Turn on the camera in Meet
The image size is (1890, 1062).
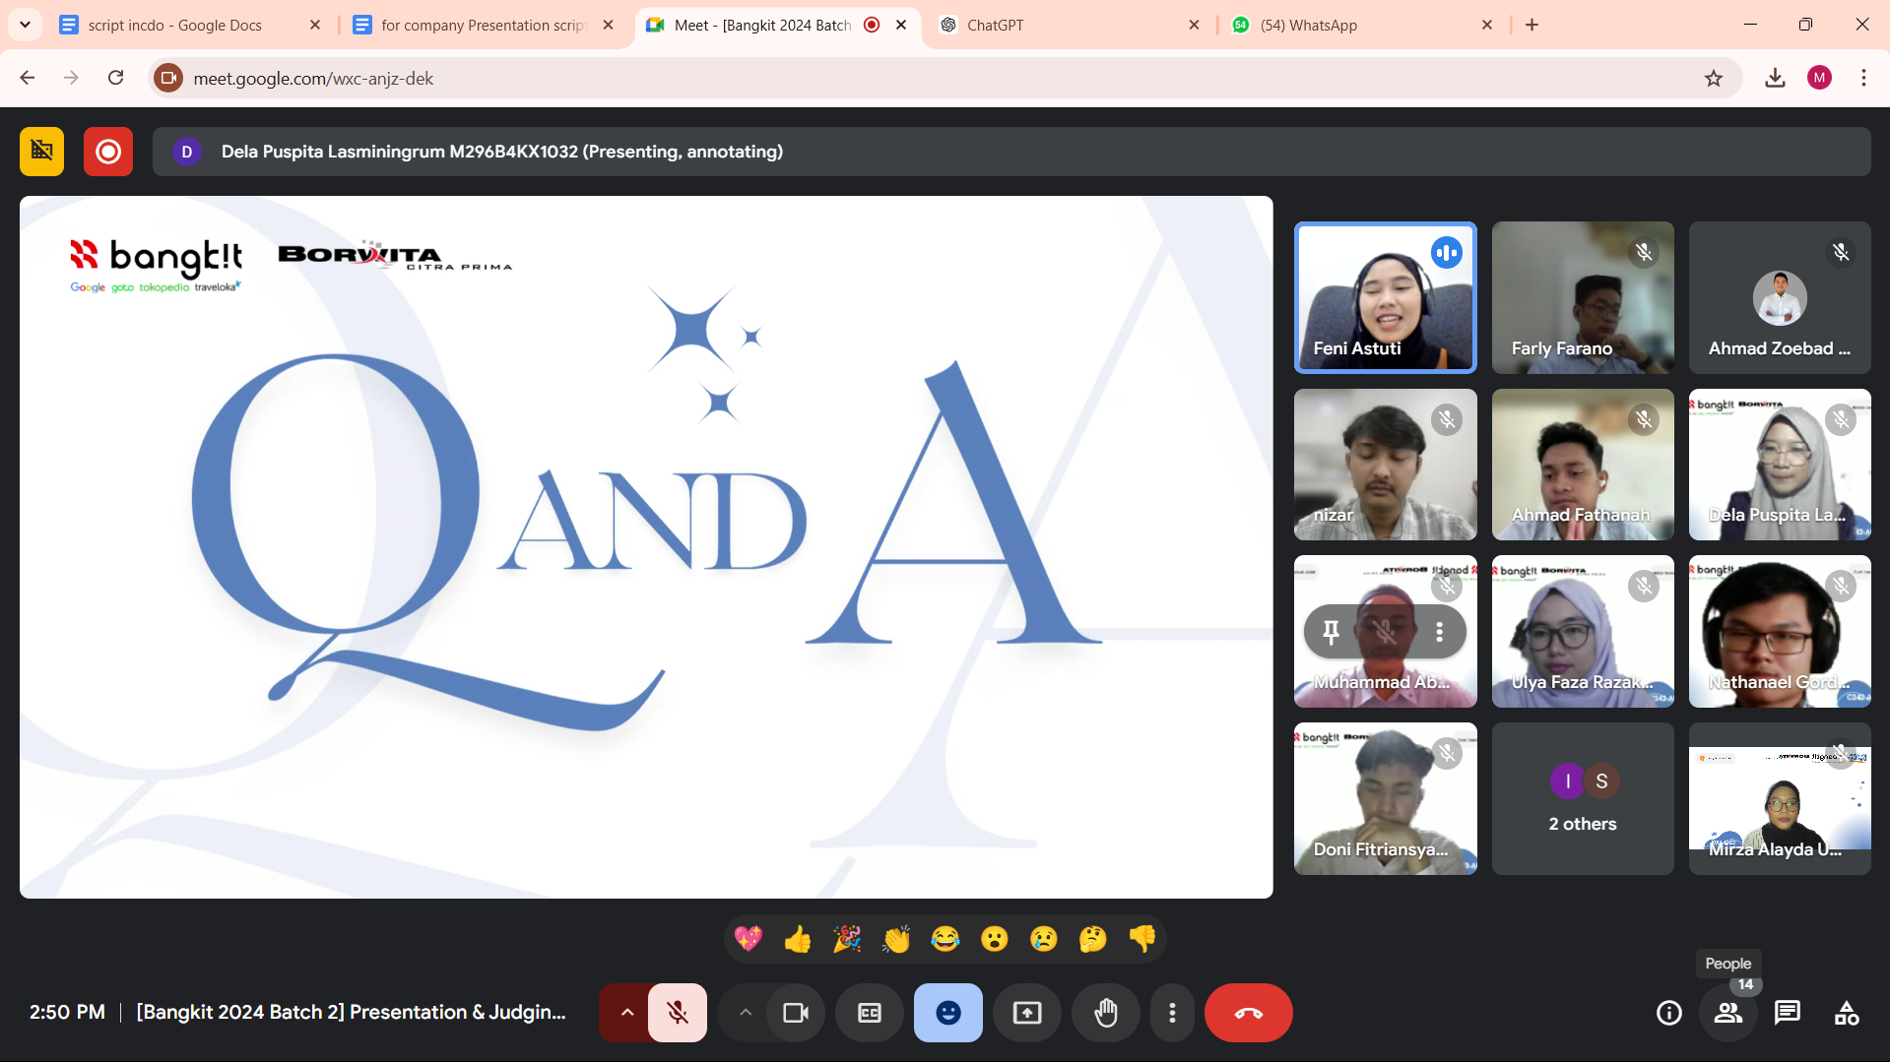pyautogui.click(x=796, y=1013)
